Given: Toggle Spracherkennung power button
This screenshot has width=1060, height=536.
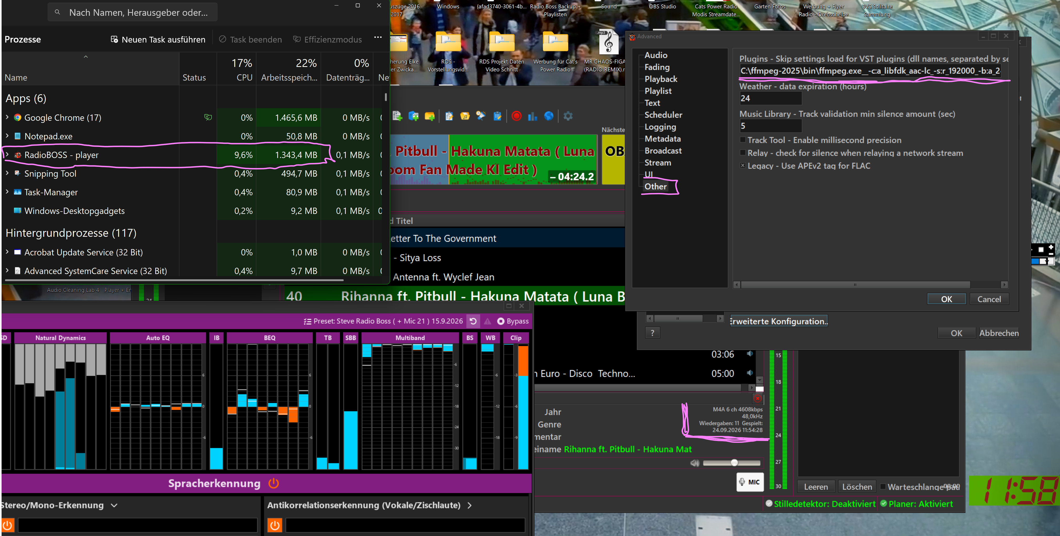Looking at the screenshot, I should point(274,484).
